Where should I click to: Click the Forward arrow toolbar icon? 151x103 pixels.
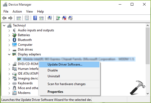coord(10,18)
